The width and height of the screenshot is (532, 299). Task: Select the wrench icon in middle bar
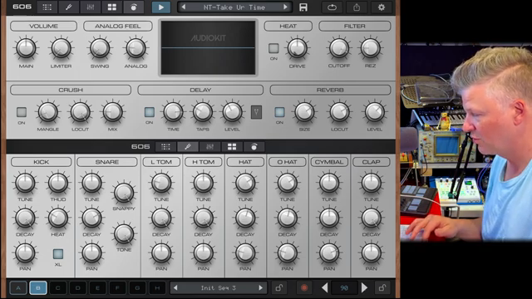[x=188, y=147]
